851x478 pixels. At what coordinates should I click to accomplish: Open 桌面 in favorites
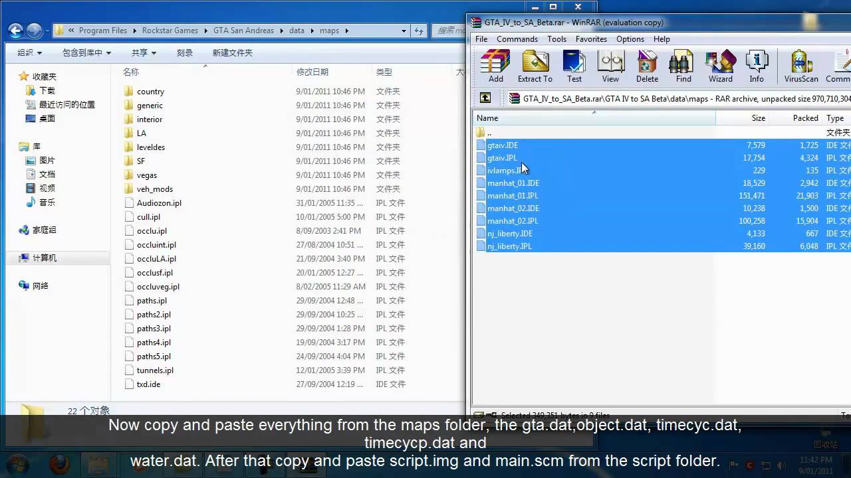pyautogui.click(x=47, y=118)
